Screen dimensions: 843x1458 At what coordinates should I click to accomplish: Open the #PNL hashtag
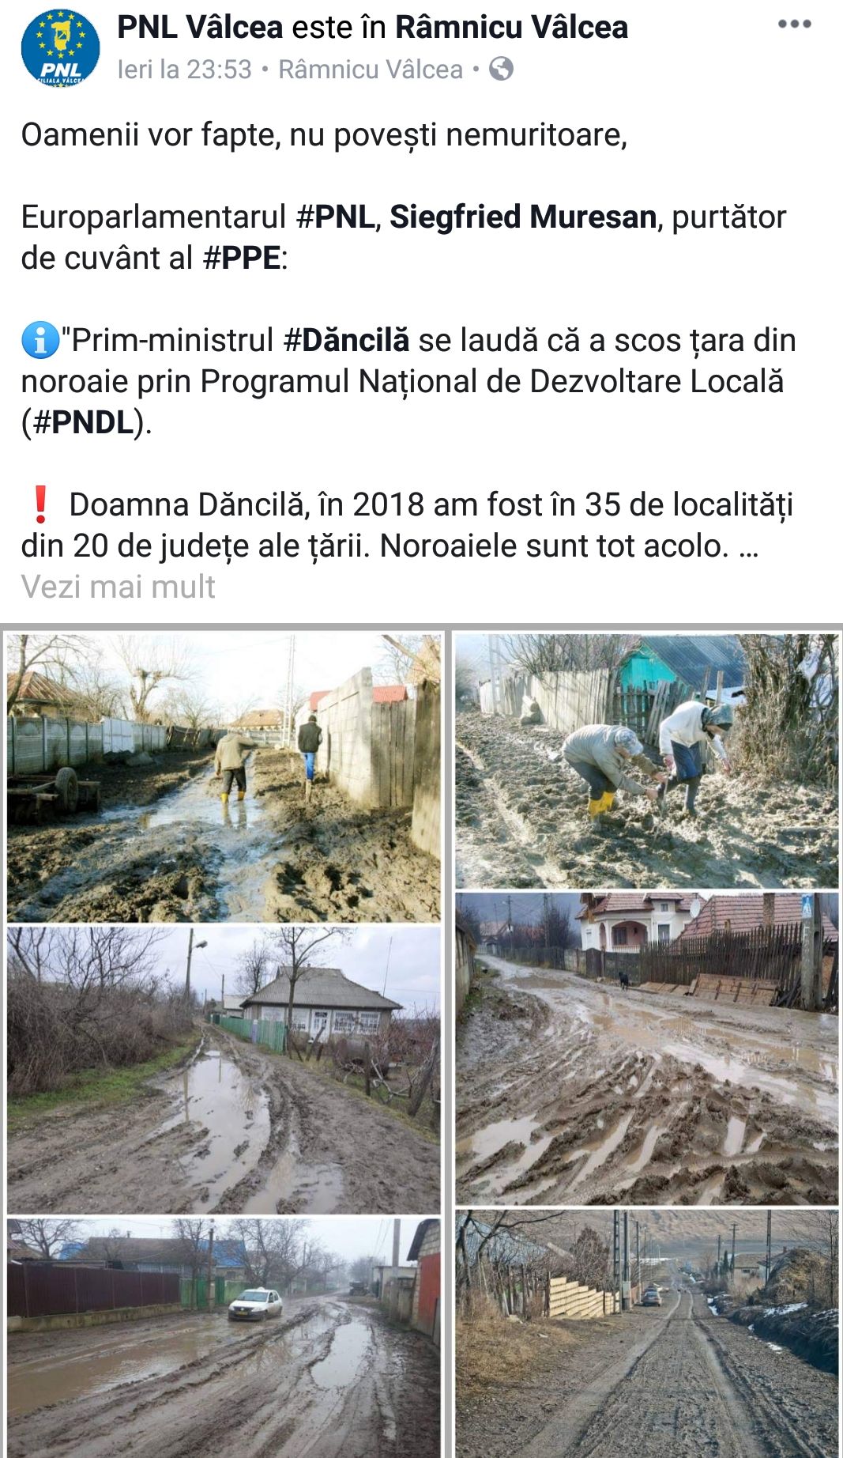coord(335,217)
